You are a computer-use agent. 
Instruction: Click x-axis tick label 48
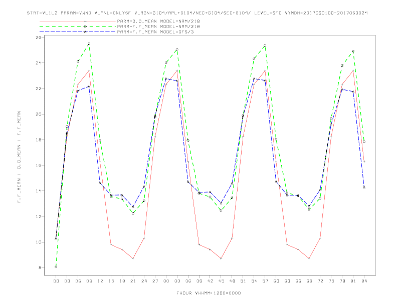232,281
